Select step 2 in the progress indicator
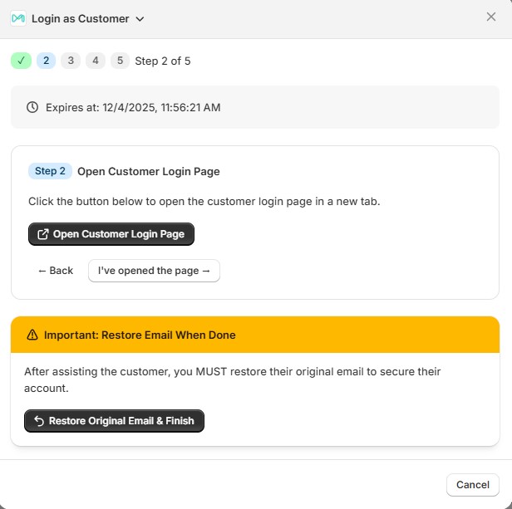The image size is (512, 509). 46,61
